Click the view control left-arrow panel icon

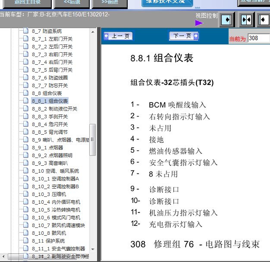pos(264,20)
